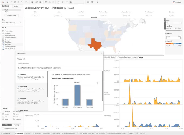Viewport: 184px width, 135px height.
Task: Click the info icon next to Texas
Action: pyautogui.click(x=24, y=59)
